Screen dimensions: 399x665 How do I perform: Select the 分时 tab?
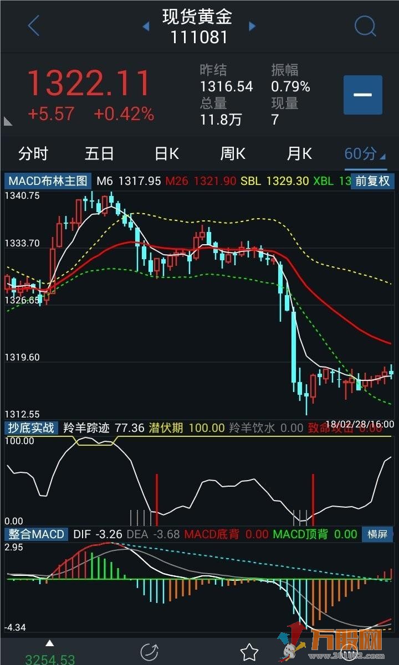[33, 153]
